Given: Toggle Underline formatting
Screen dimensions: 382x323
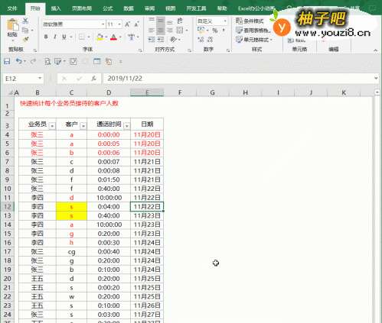Looking at the screenshot, I should coord(64,37).
